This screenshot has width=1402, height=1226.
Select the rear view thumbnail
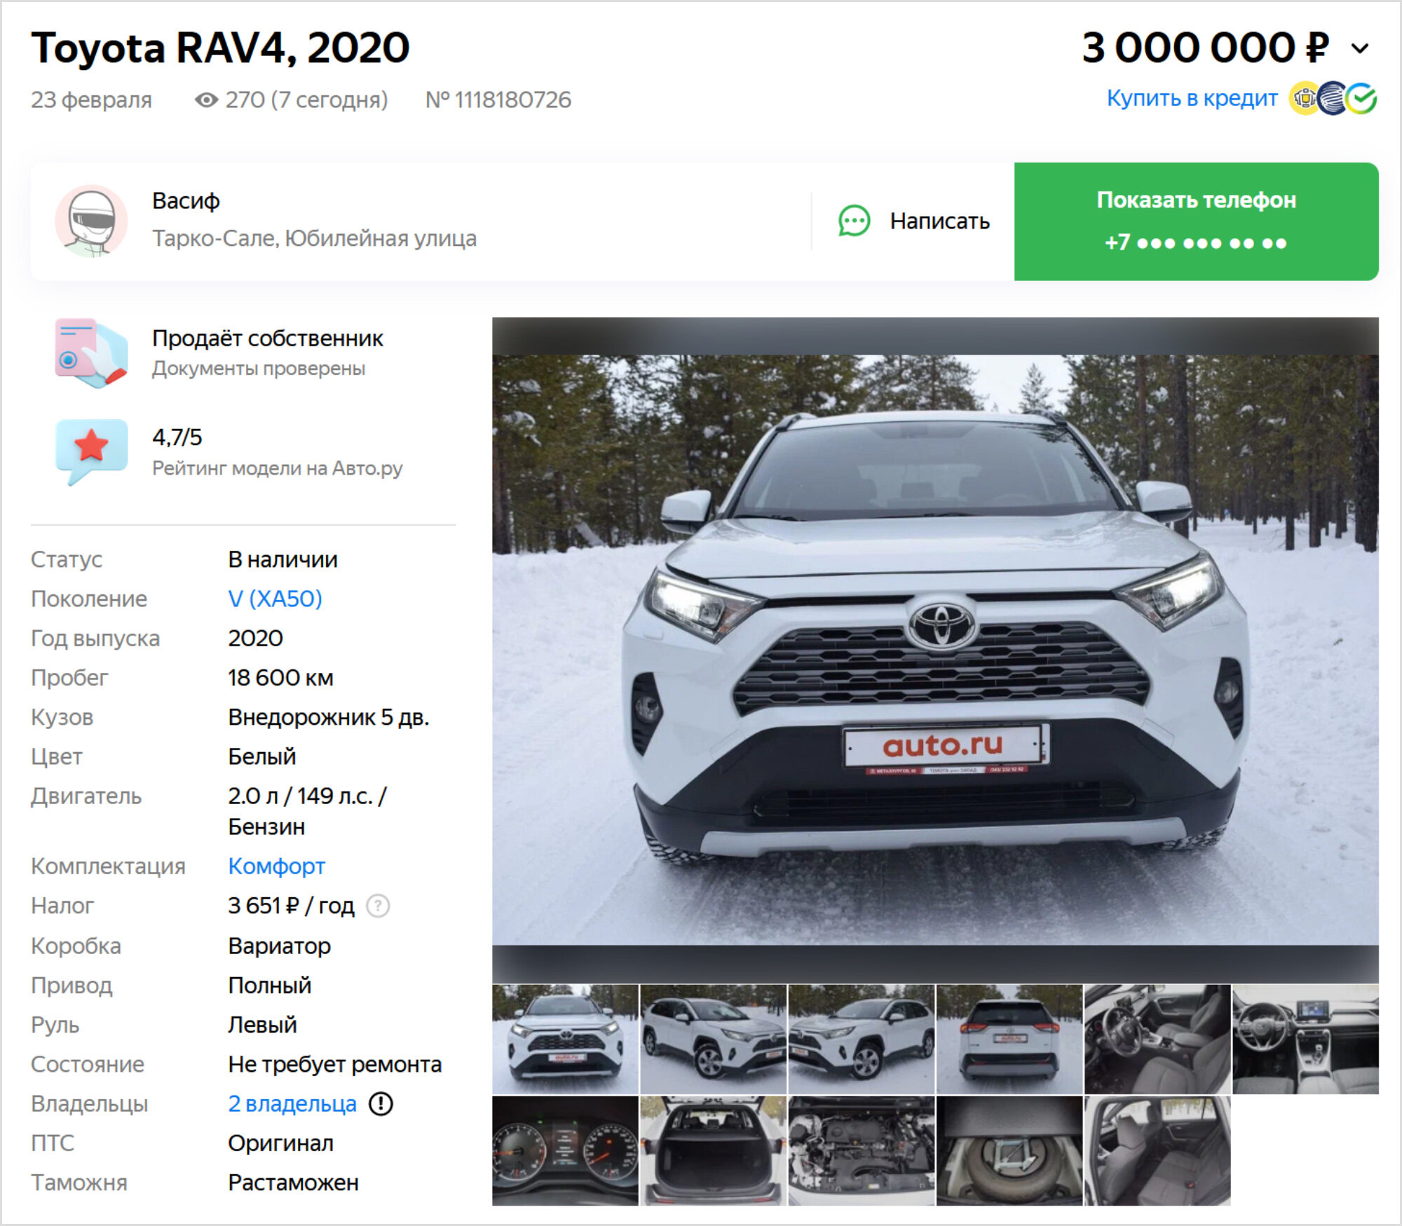(x=1009, y=1039)
